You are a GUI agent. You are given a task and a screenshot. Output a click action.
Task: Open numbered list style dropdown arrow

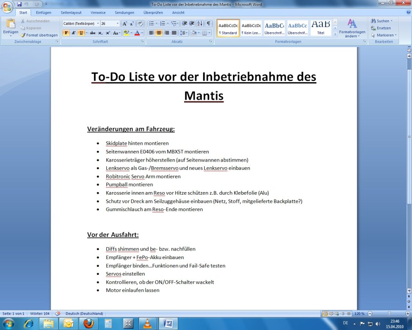168,24
